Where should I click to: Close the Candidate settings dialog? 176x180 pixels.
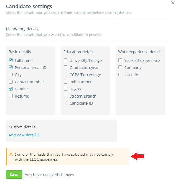173,3
